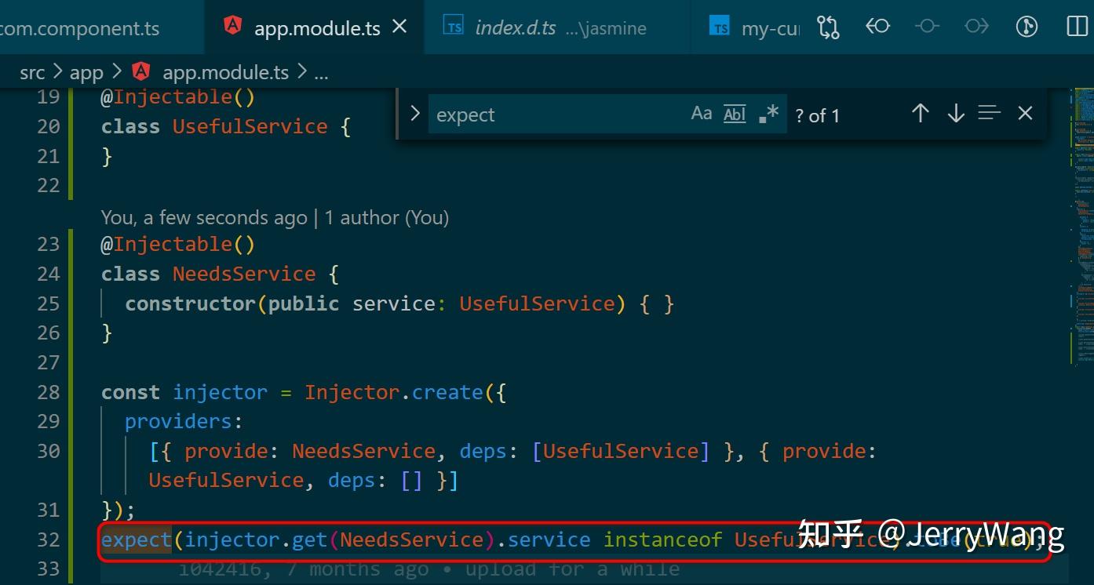Click the next match down arrow

[955, 113]
